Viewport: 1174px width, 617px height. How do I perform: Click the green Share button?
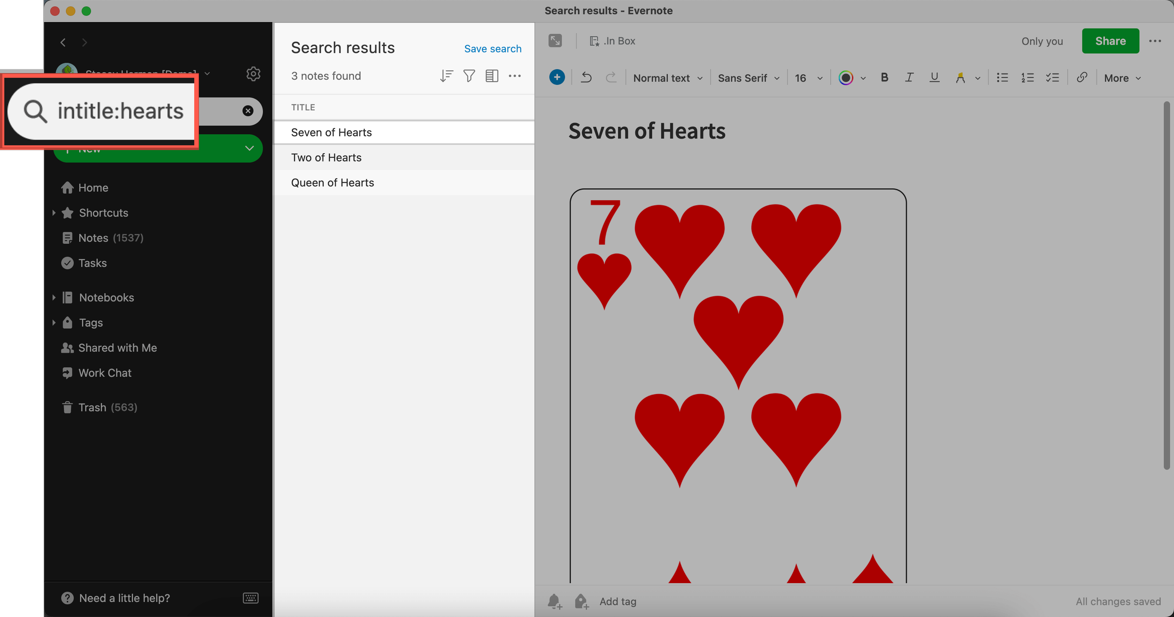1110,41
